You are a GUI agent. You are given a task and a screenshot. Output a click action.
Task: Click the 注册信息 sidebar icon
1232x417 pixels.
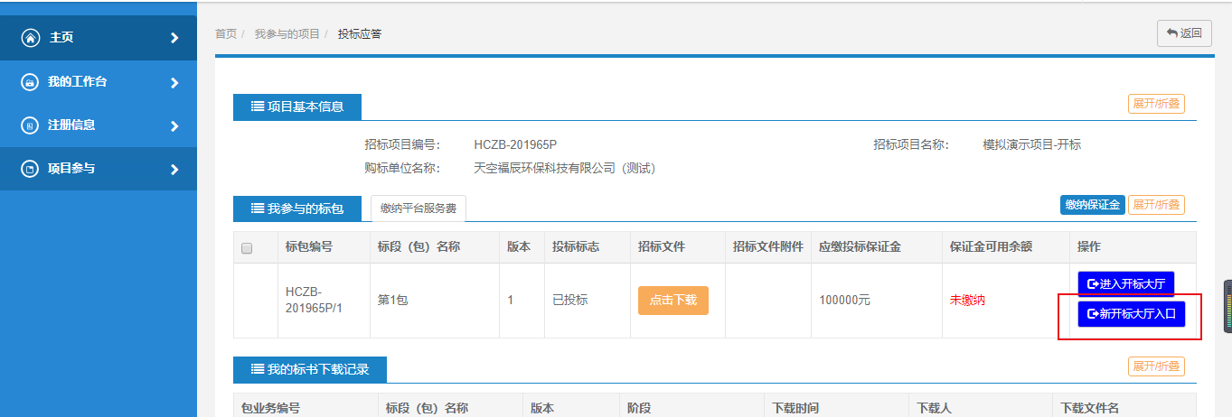31,125
